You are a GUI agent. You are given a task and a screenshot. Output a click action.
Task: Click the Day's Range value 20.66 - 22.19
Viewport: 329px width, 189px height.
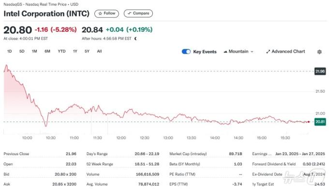[x=147, y=154]
